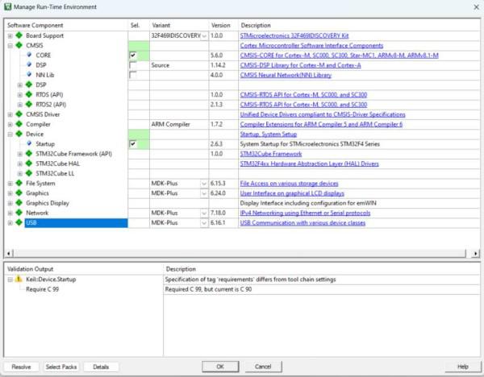Collapse the Device tree node
Screen dimensions: 484x377
(10, 135)
